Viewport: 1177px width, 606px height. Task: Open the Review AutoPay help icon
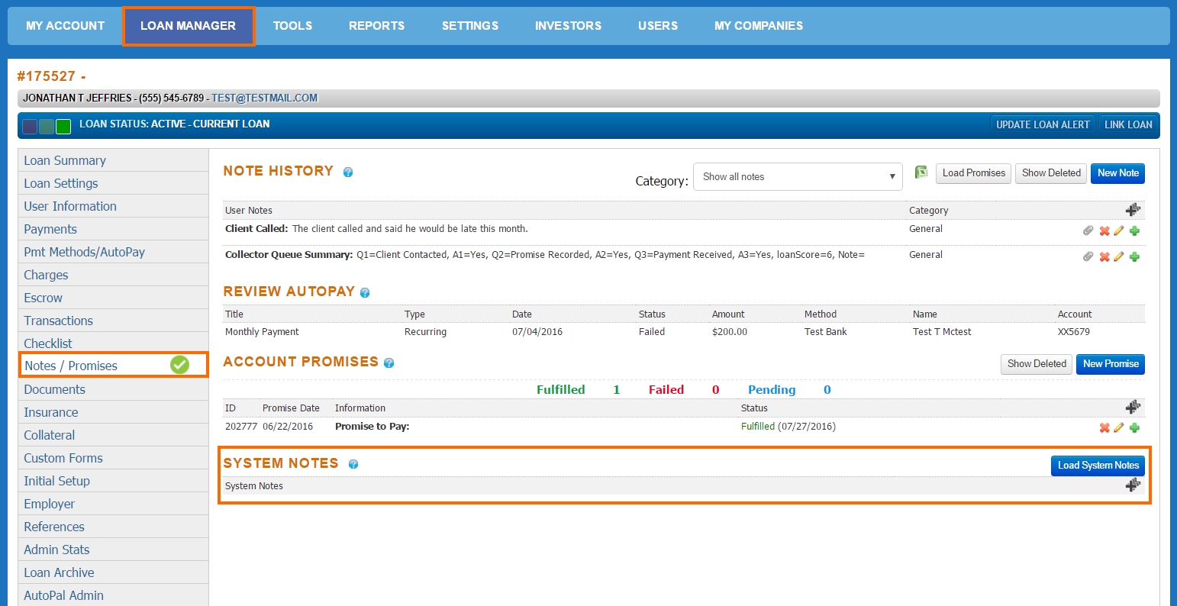tap(365, 292)
